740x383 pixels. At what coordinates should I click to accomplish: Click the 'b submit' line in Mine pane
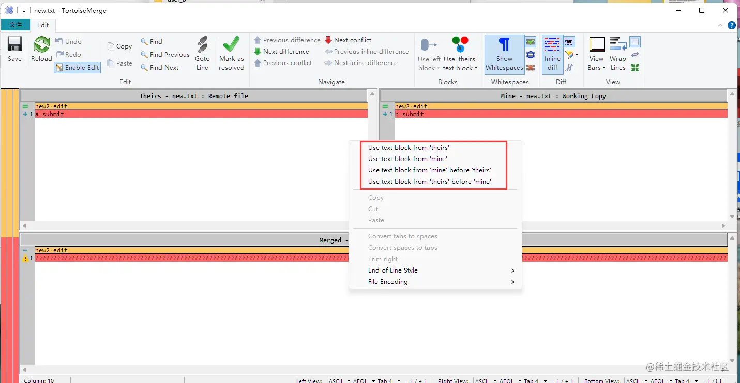click(x=561, y=114)
